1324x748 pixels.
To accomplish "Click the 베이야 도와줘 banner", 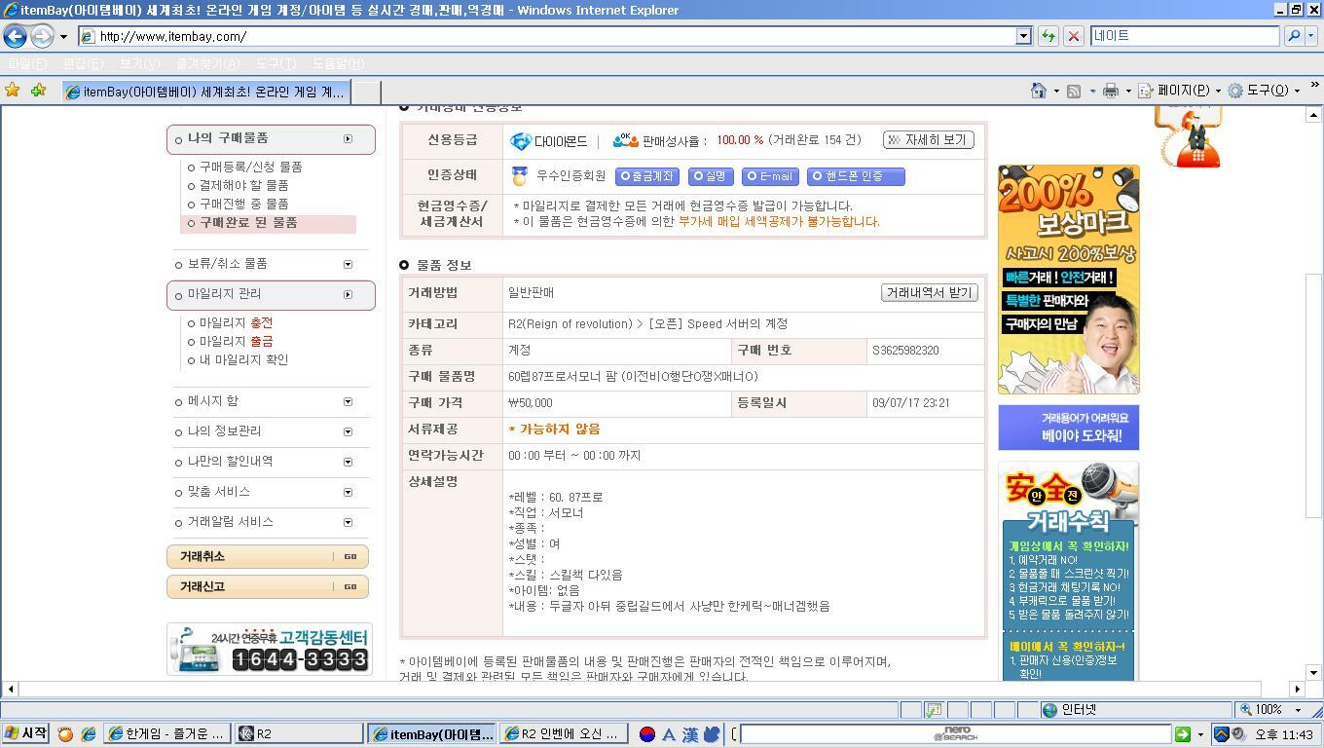I will [1069, 428].
